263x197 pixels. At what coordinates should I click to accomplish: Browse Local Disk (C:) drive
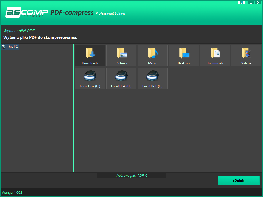[90, 79]
